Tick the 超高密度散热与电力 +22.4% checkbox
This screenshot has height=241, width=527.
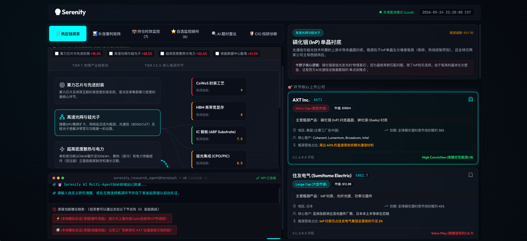click(x=162, y=54)
